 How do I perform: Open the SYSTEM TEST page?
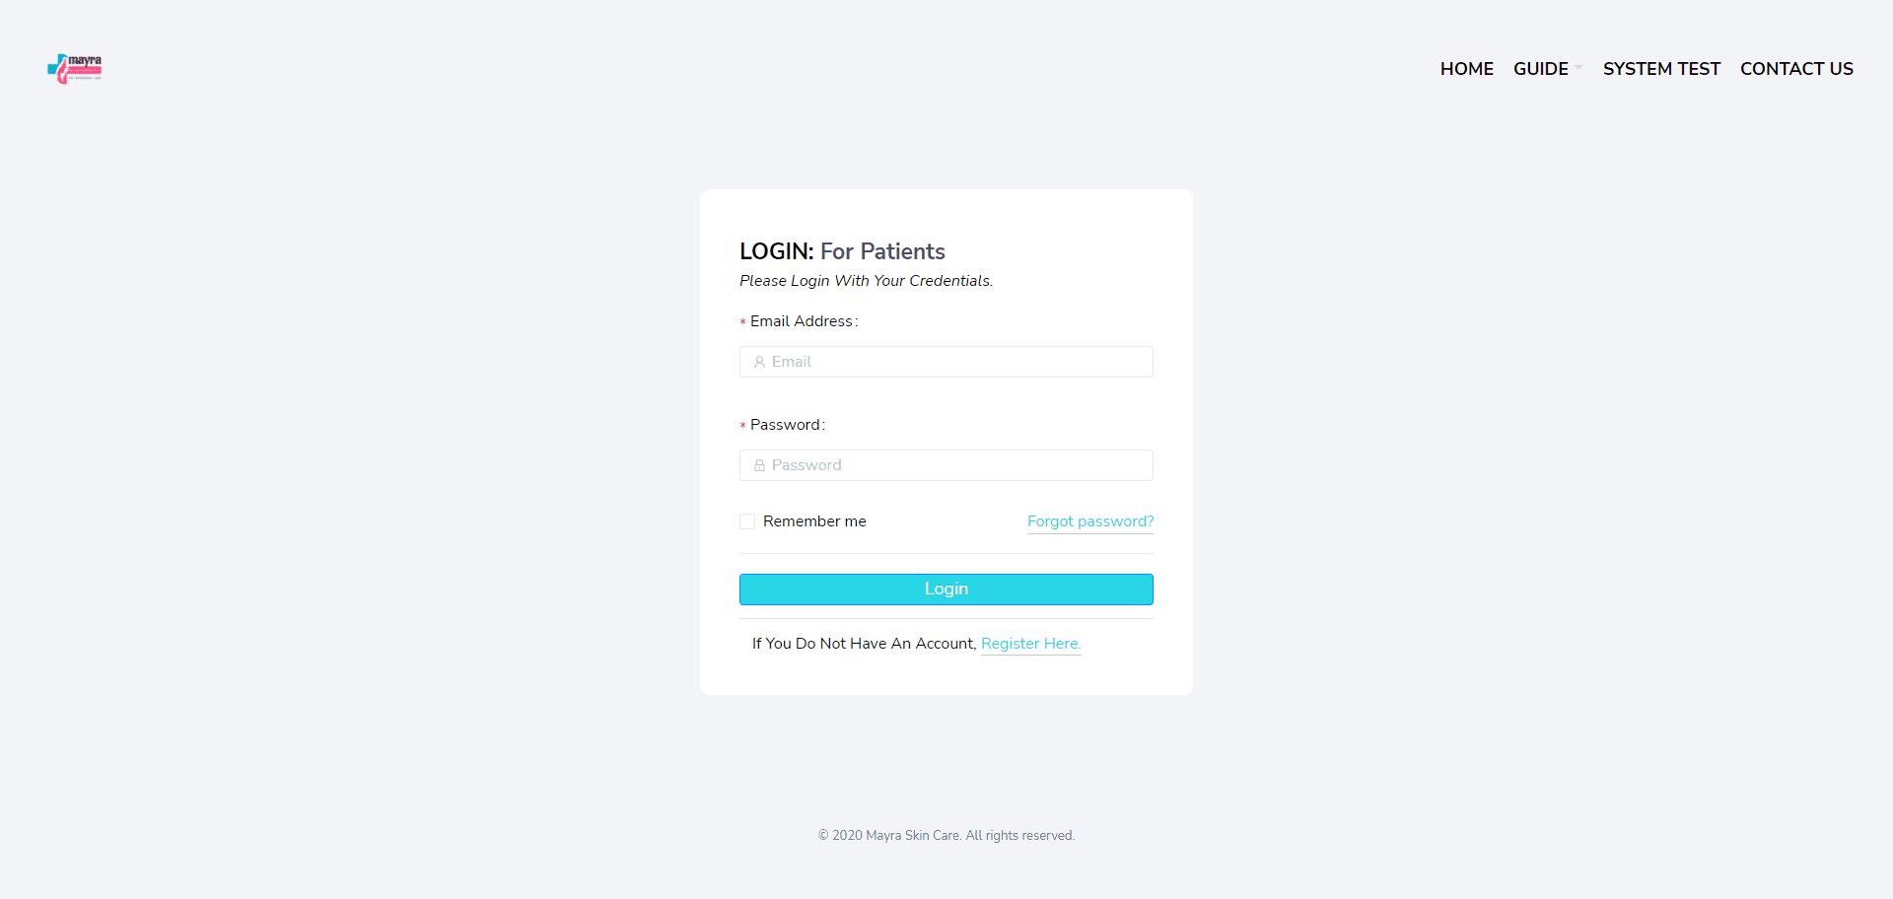pyautogui.click(x=1661, y=69)
